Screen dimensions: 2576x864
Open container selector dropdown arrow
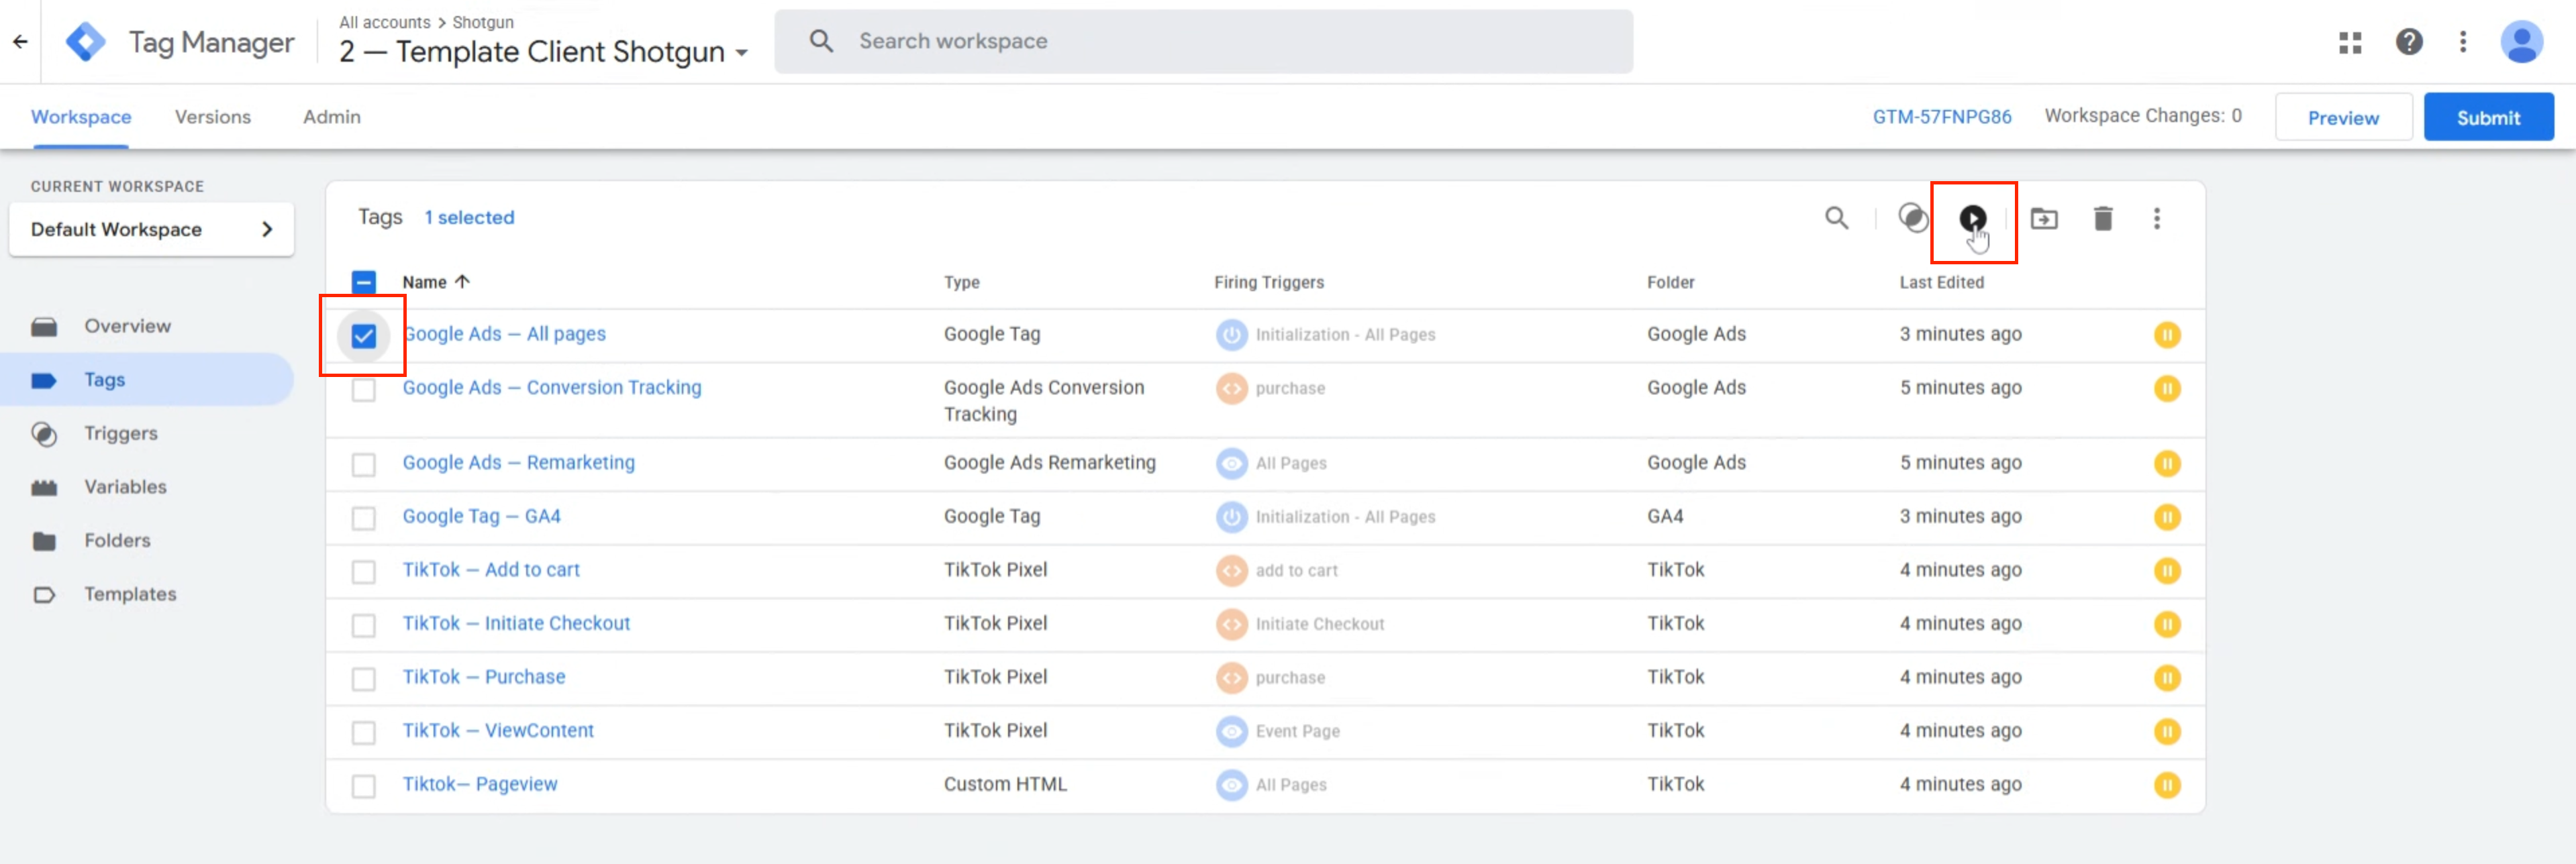[741, 53]
